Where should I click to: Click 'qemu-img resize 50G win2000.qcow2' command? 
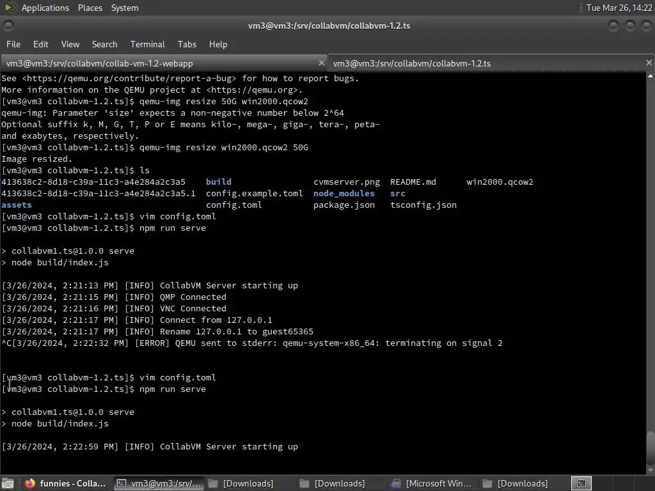pyautogui.click(x=223, y=102)
